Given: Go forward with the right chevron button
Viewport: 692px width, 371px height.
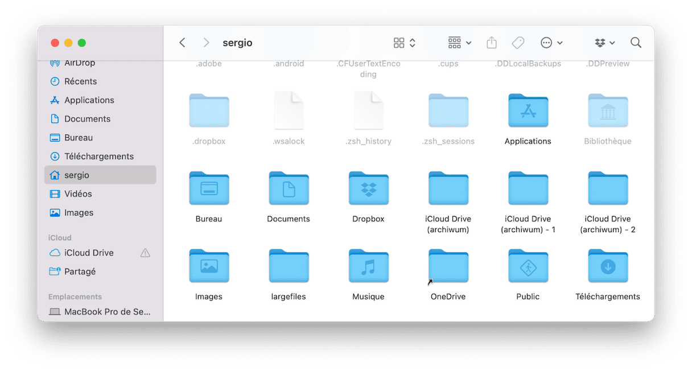Looking at the screenshot, I should tap(206, 43).
